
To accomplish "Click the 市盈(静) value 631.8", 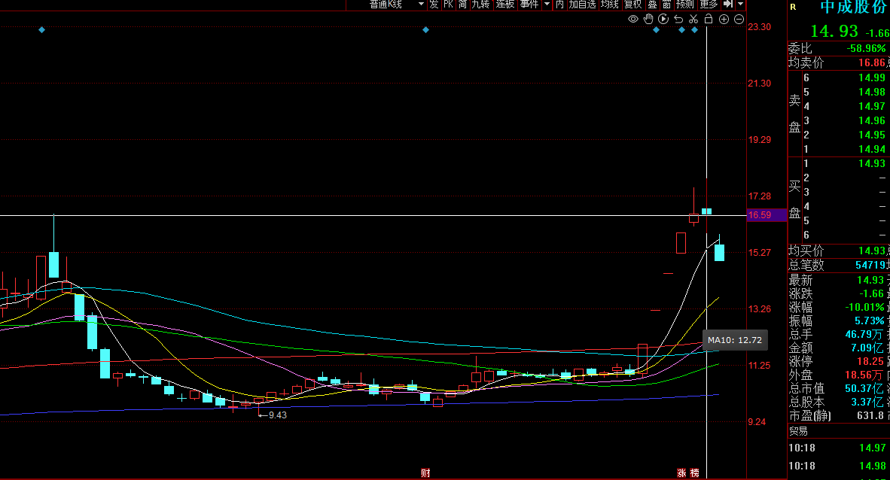I will 870,416.
